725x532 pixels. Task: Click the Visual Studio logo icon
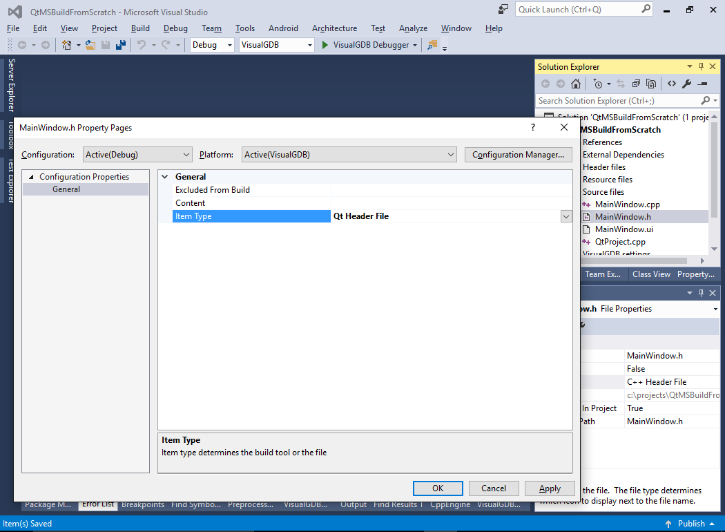tap(15, 12)
